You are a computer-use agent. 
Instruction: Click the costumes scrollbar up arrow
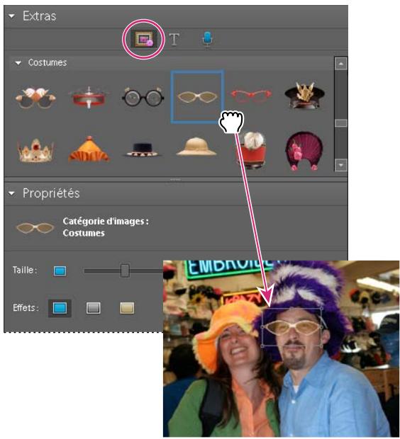(x=341, y=64)
